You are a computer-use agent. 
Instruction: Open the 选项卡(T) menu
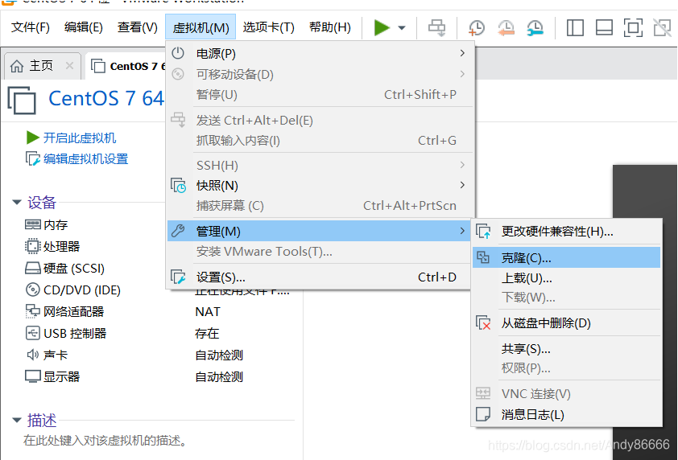[x=268, y=27]
